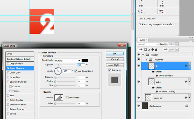Select the Header bg layer thumbnail
The height and width of the screenshot is (119, 194).
tap(148, 98)
